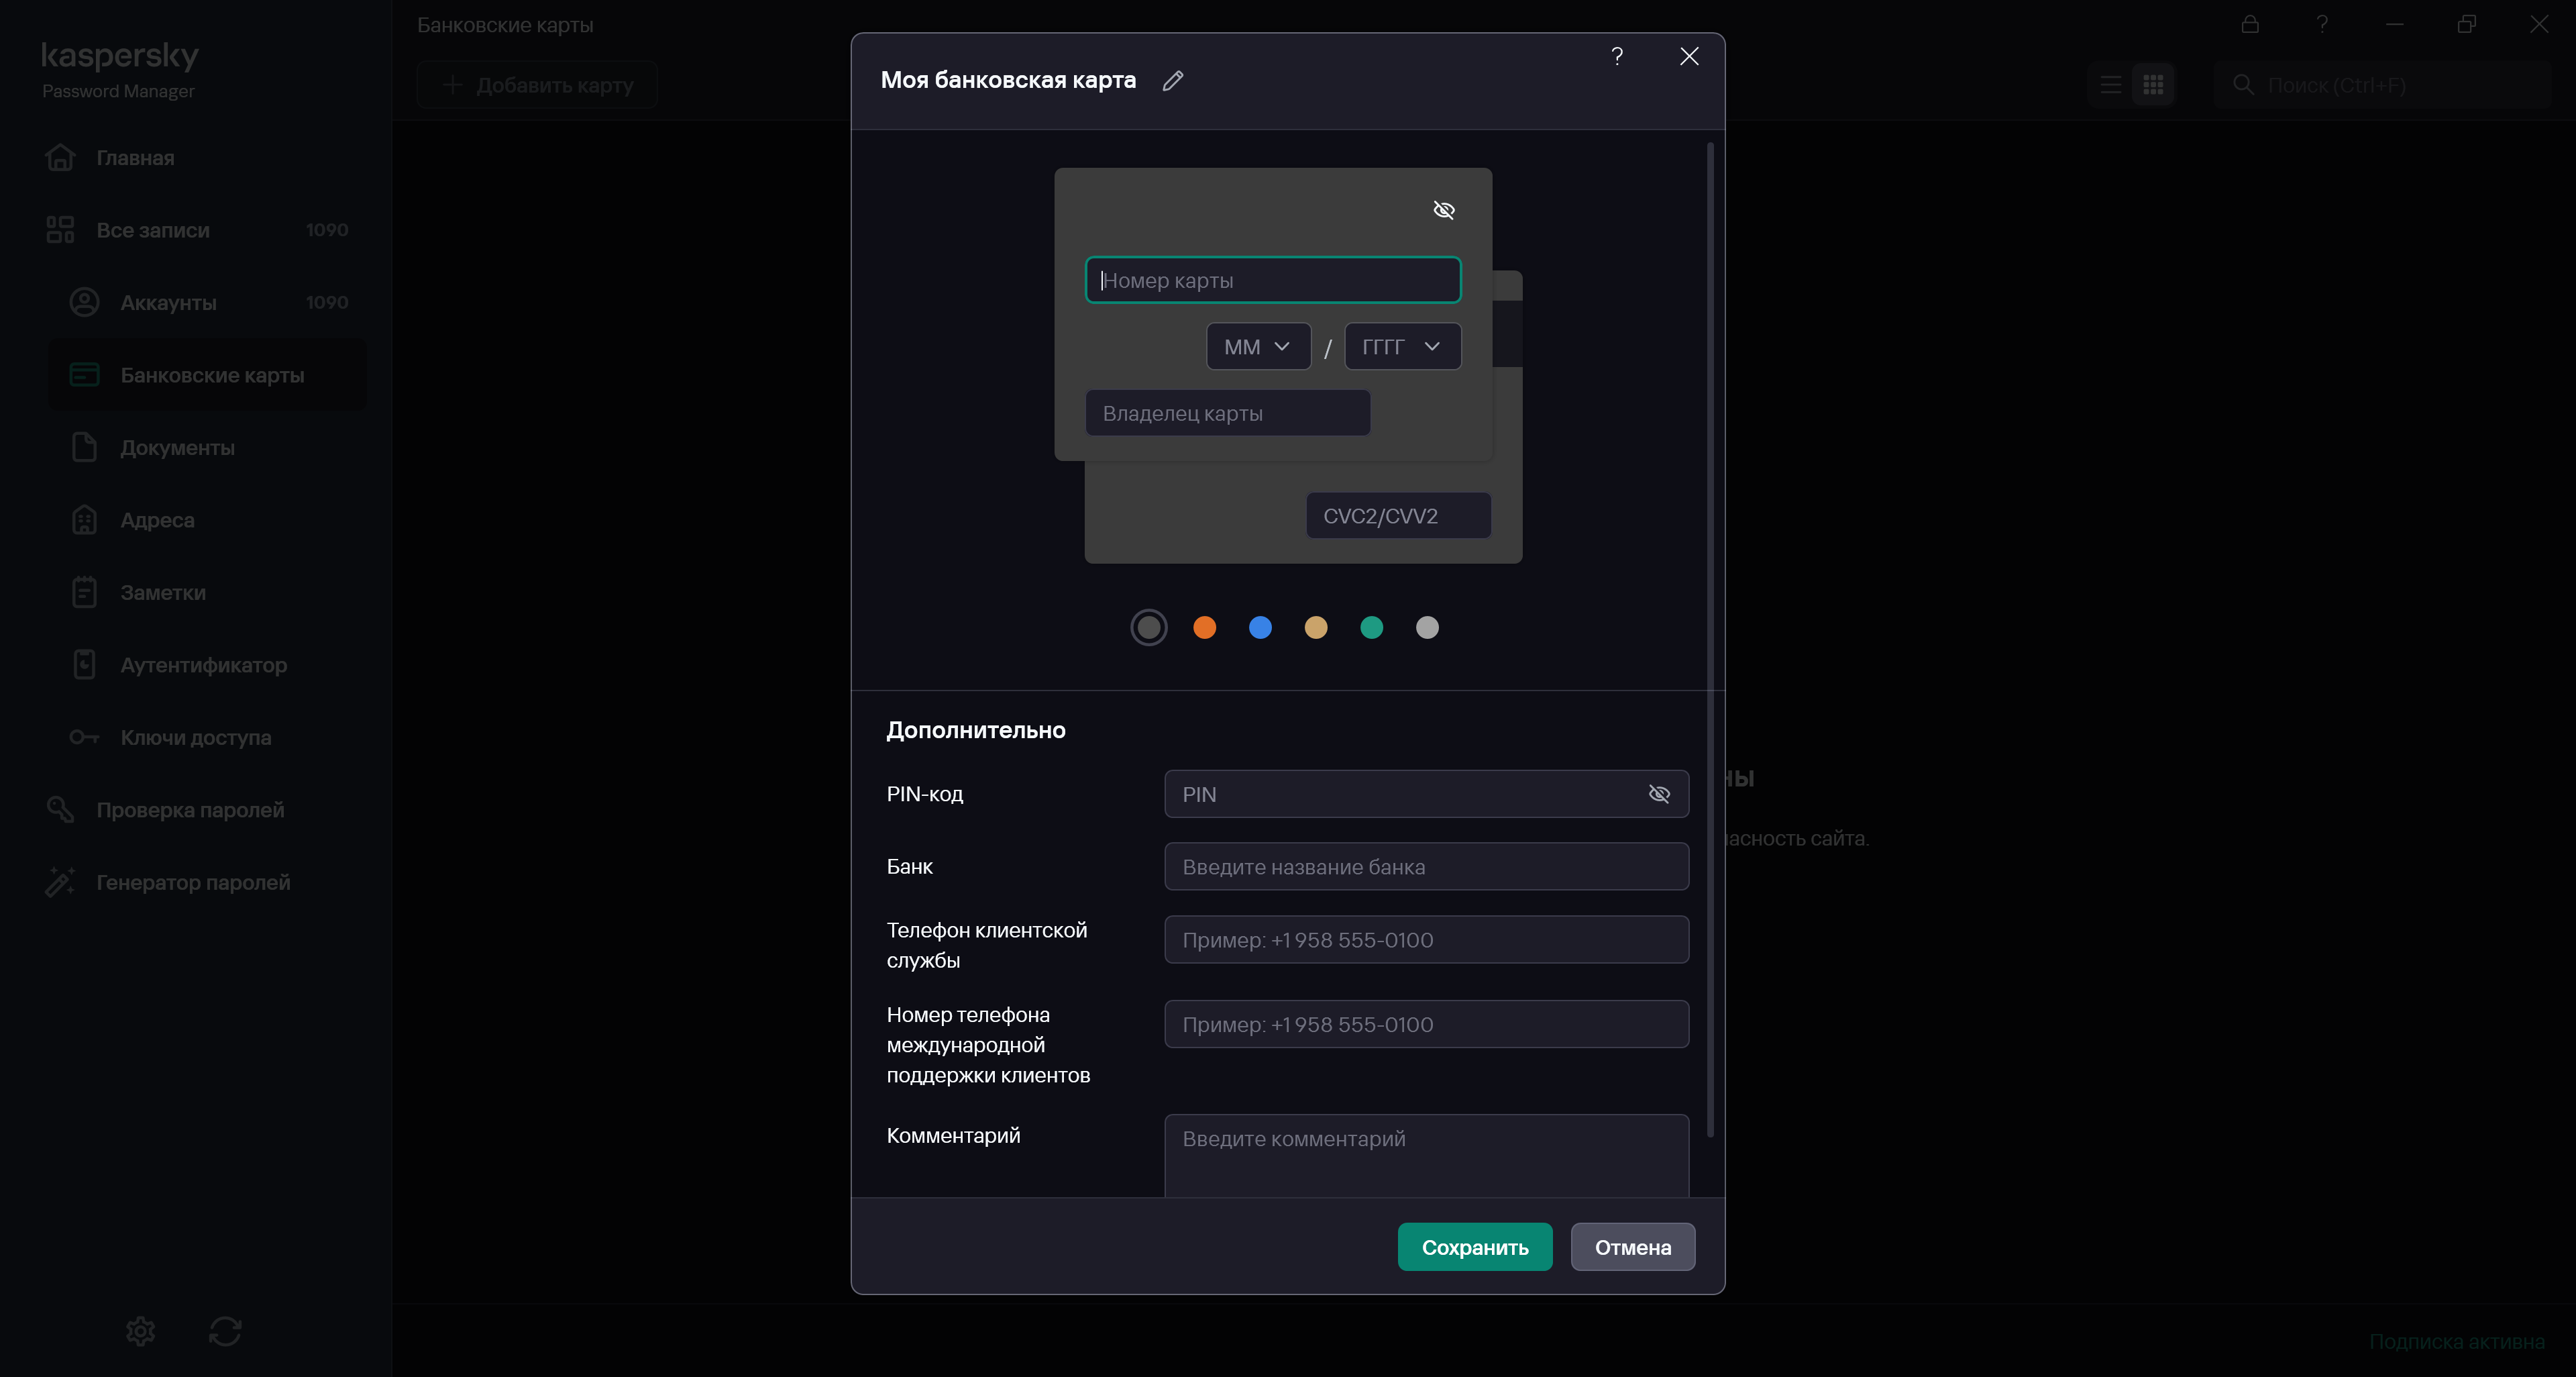Open the dialog help question mark

point(1617,56)
